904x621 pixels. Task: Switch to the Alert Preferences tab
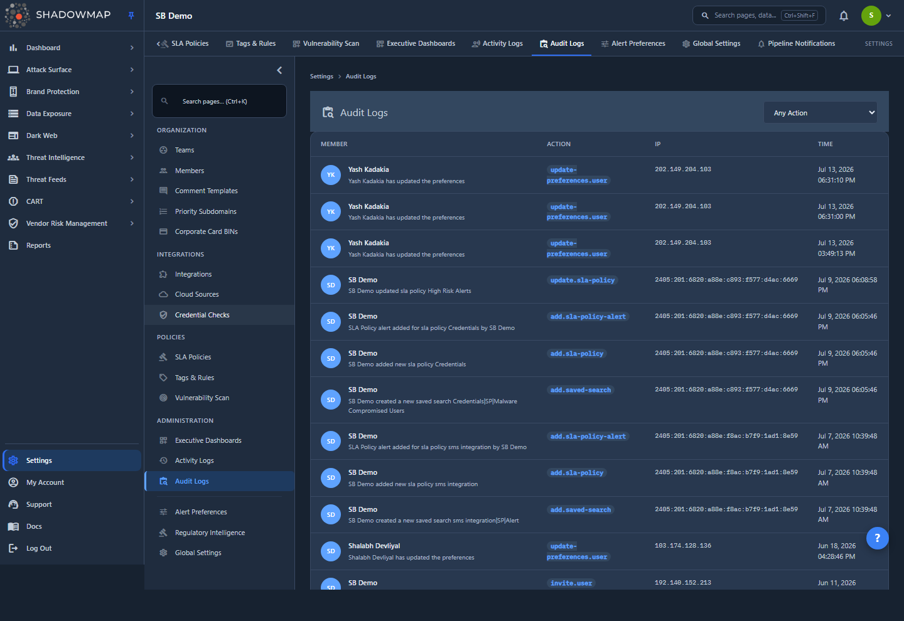[x=633, y=43]
